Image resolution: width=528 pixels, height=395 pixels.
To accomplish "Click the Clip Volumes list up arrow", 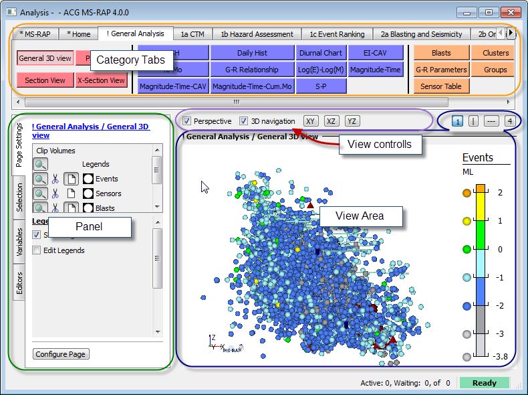I will pos(157,150).
